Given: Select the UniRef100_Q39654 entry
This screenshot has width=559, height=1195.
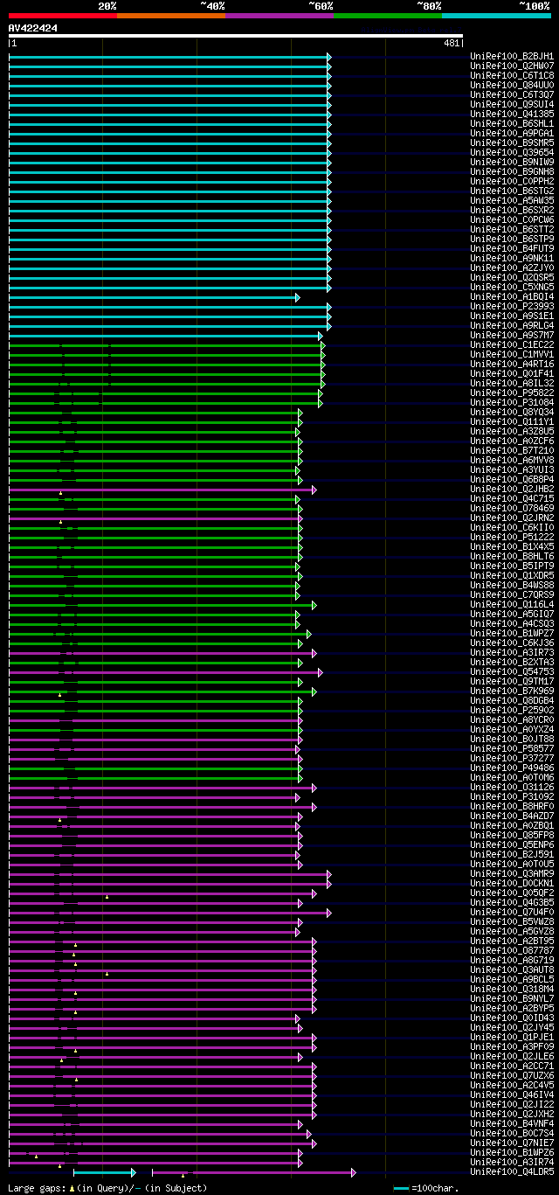Looking at the screenshot, I should [512, 152].
